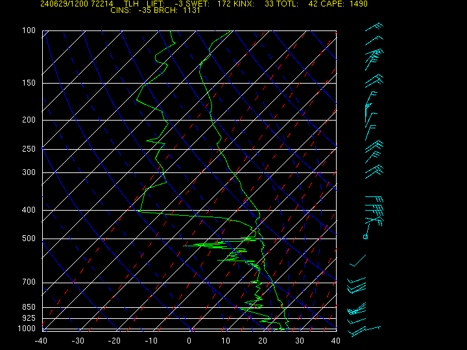The image size is (467, 350).
Task: Select the SWET value 172
Action: (224, 4)
